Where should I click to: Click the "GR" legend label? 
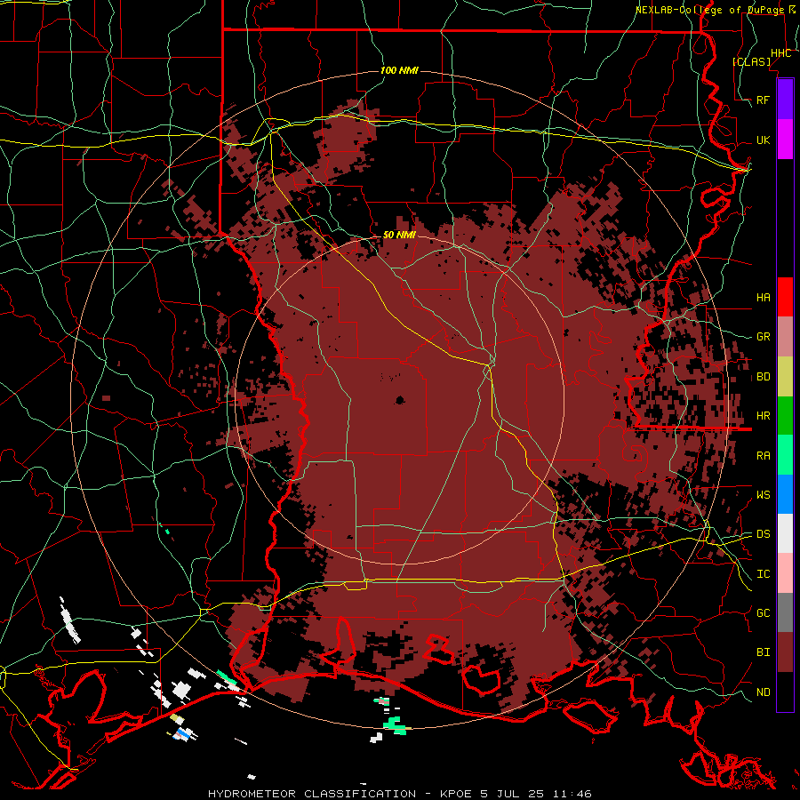(x=763, y=337)
